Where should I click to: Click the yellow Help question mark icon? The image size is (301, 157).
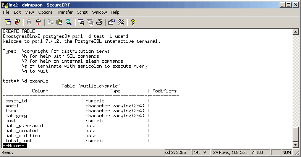[133, 22]
